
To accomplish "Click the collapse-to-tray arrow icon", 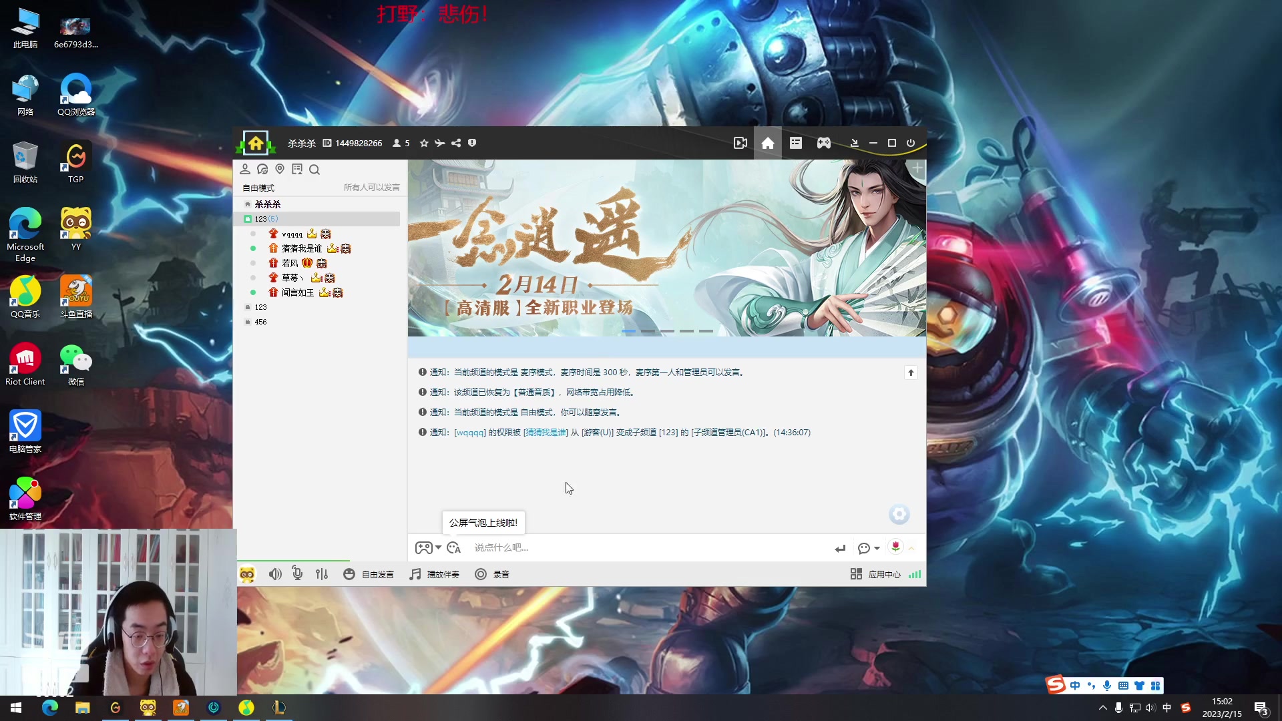I will tap(854, 143).
